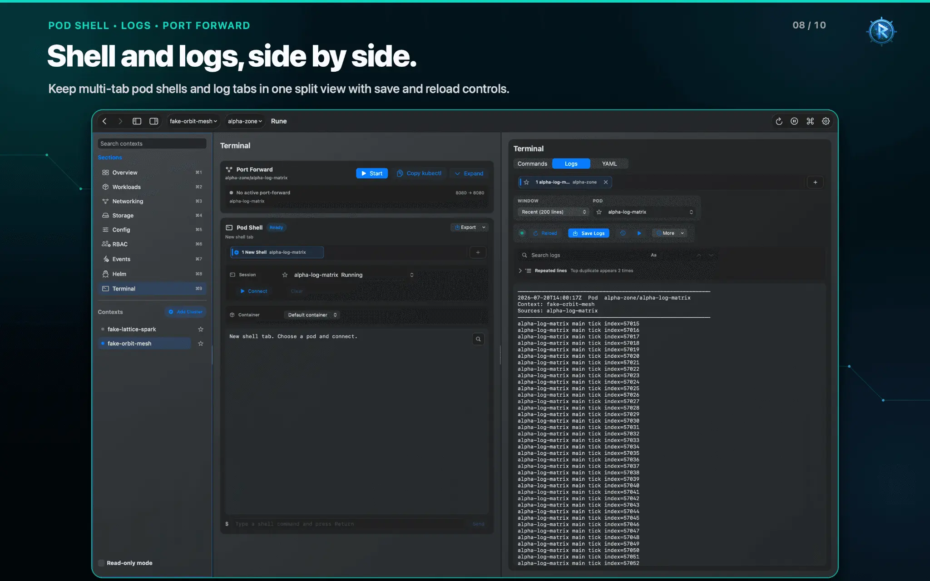Open the settings gear icon
Screen dimensions: 930x581
(x=826, y=121)
